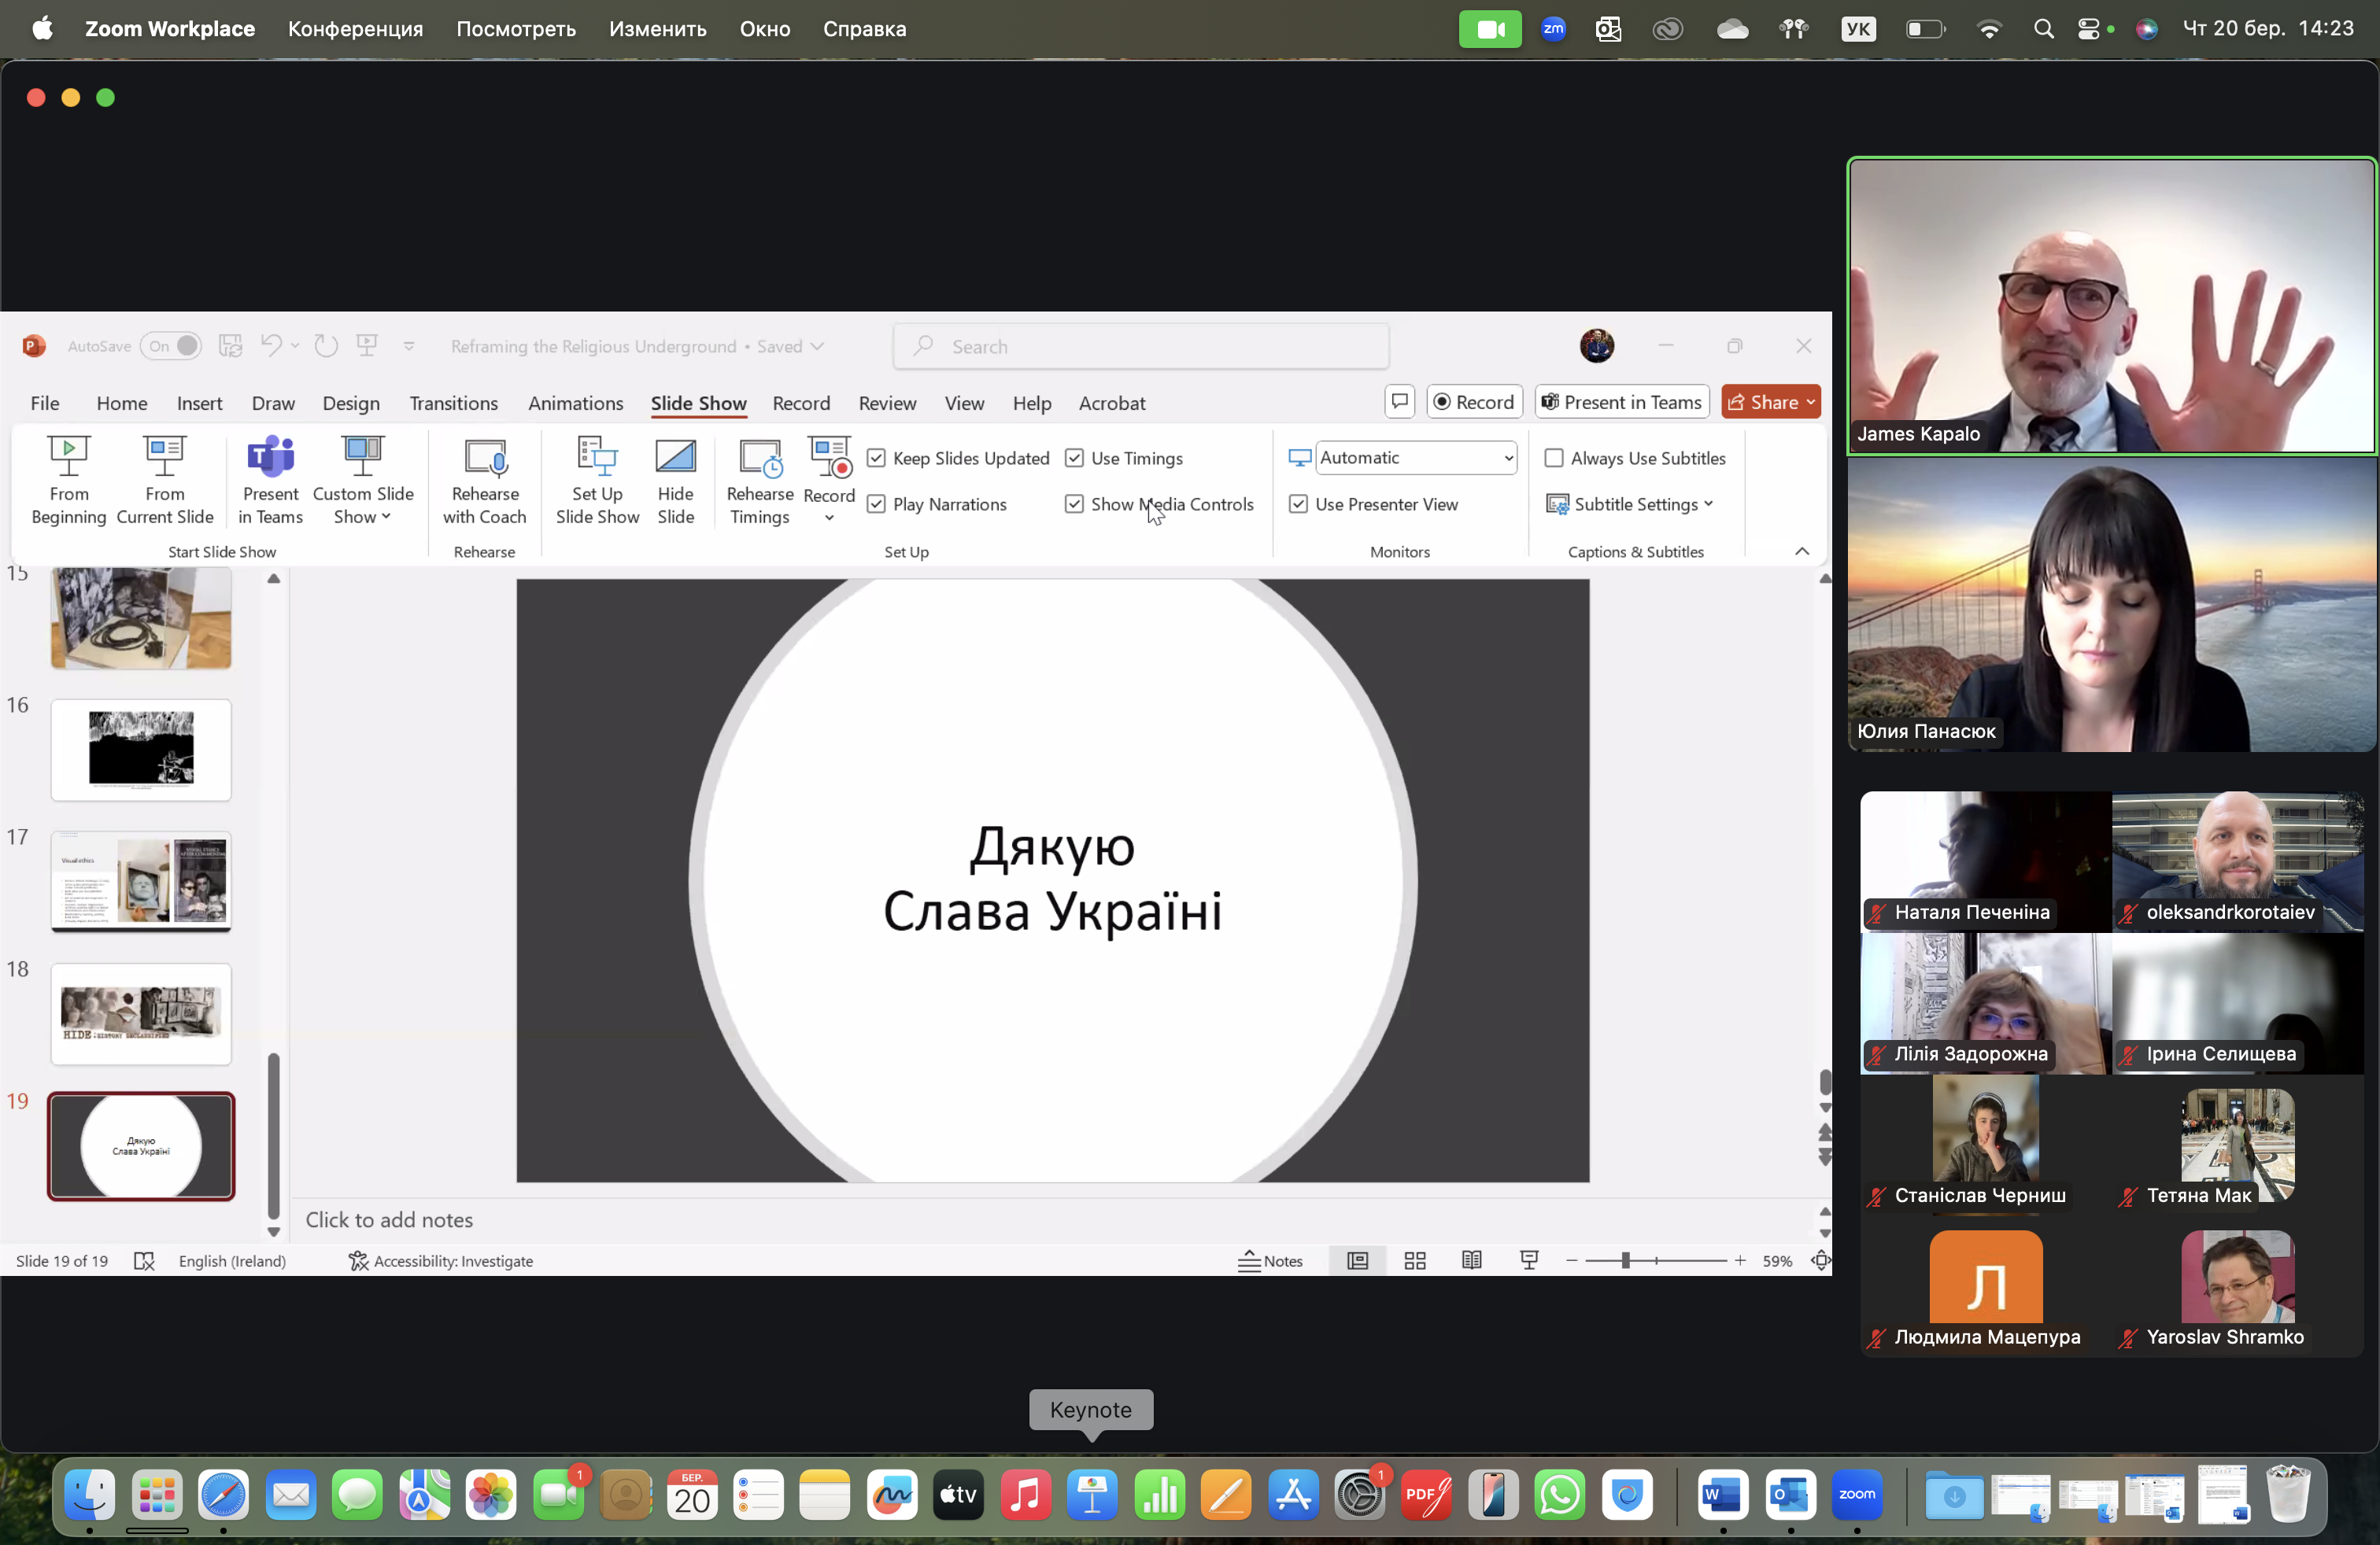Click the Hide Slide icon

click(x=675, y=480)
